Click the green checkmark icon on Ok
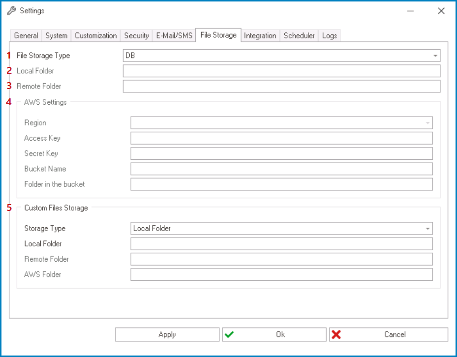Image resolution: width=457 pixels, height=357 pixels. click(x=230, y=334)
